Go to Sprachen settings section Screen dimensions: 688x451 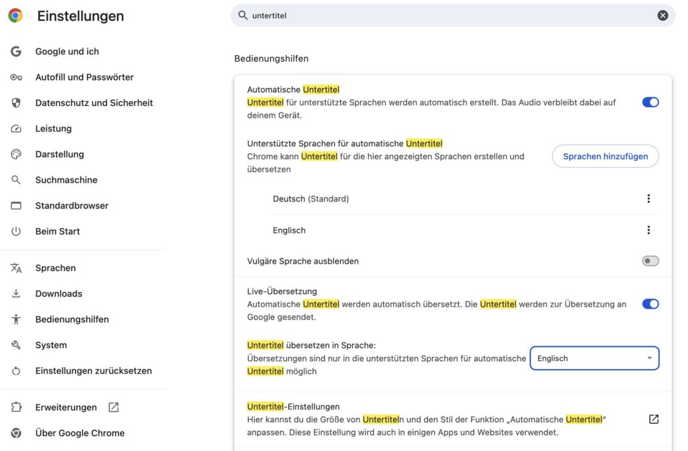click(55, 268)
